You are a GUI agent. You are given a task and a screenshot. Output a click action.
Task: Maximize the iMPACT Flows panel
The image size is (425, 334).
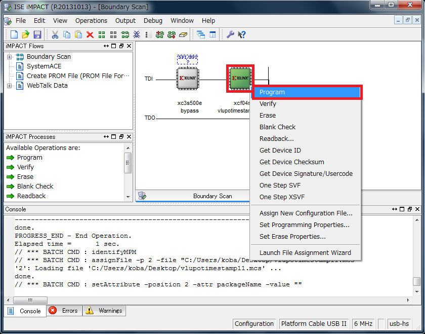click(x=114, y=46)
